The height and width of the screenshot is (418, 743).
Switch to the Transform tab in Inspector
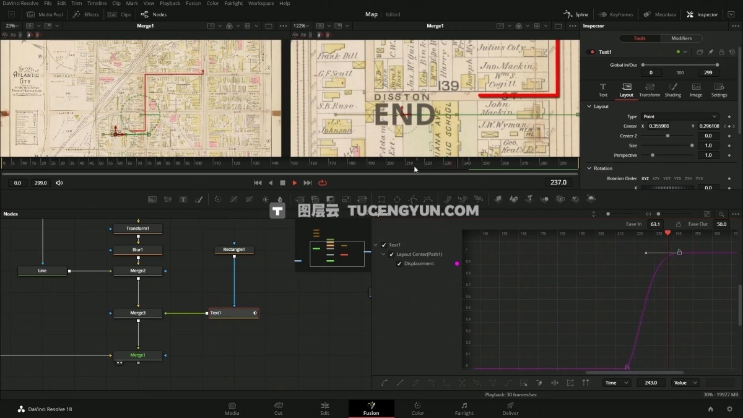650,90
